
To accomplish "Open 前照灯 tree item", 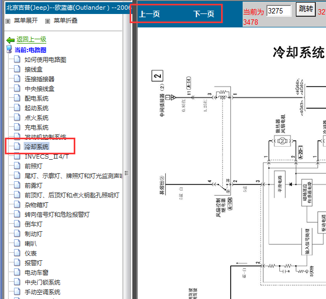I will pos(33,166).
